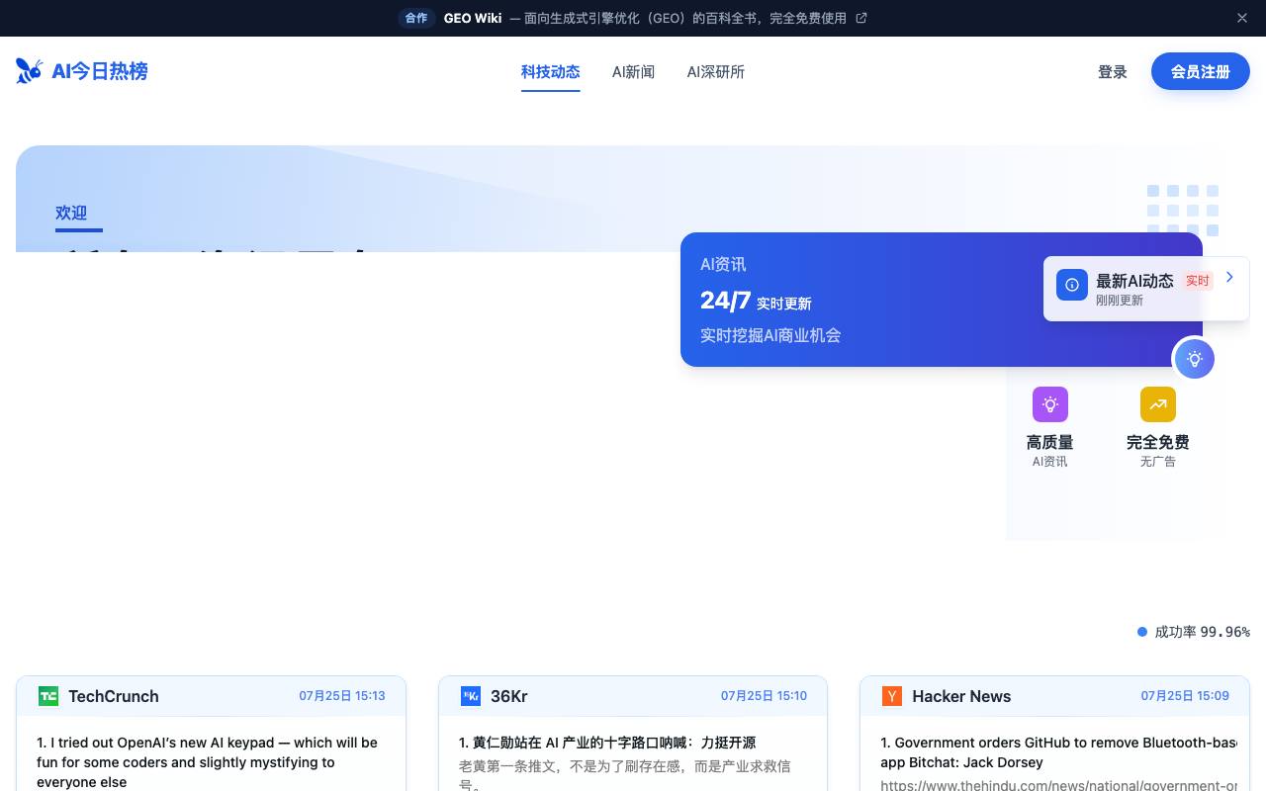Click the TechCrunch timestamp 07月25日 15:13
Image resolution: width=1266 pixels, height=791 pixels.
[x=342, y=696]
